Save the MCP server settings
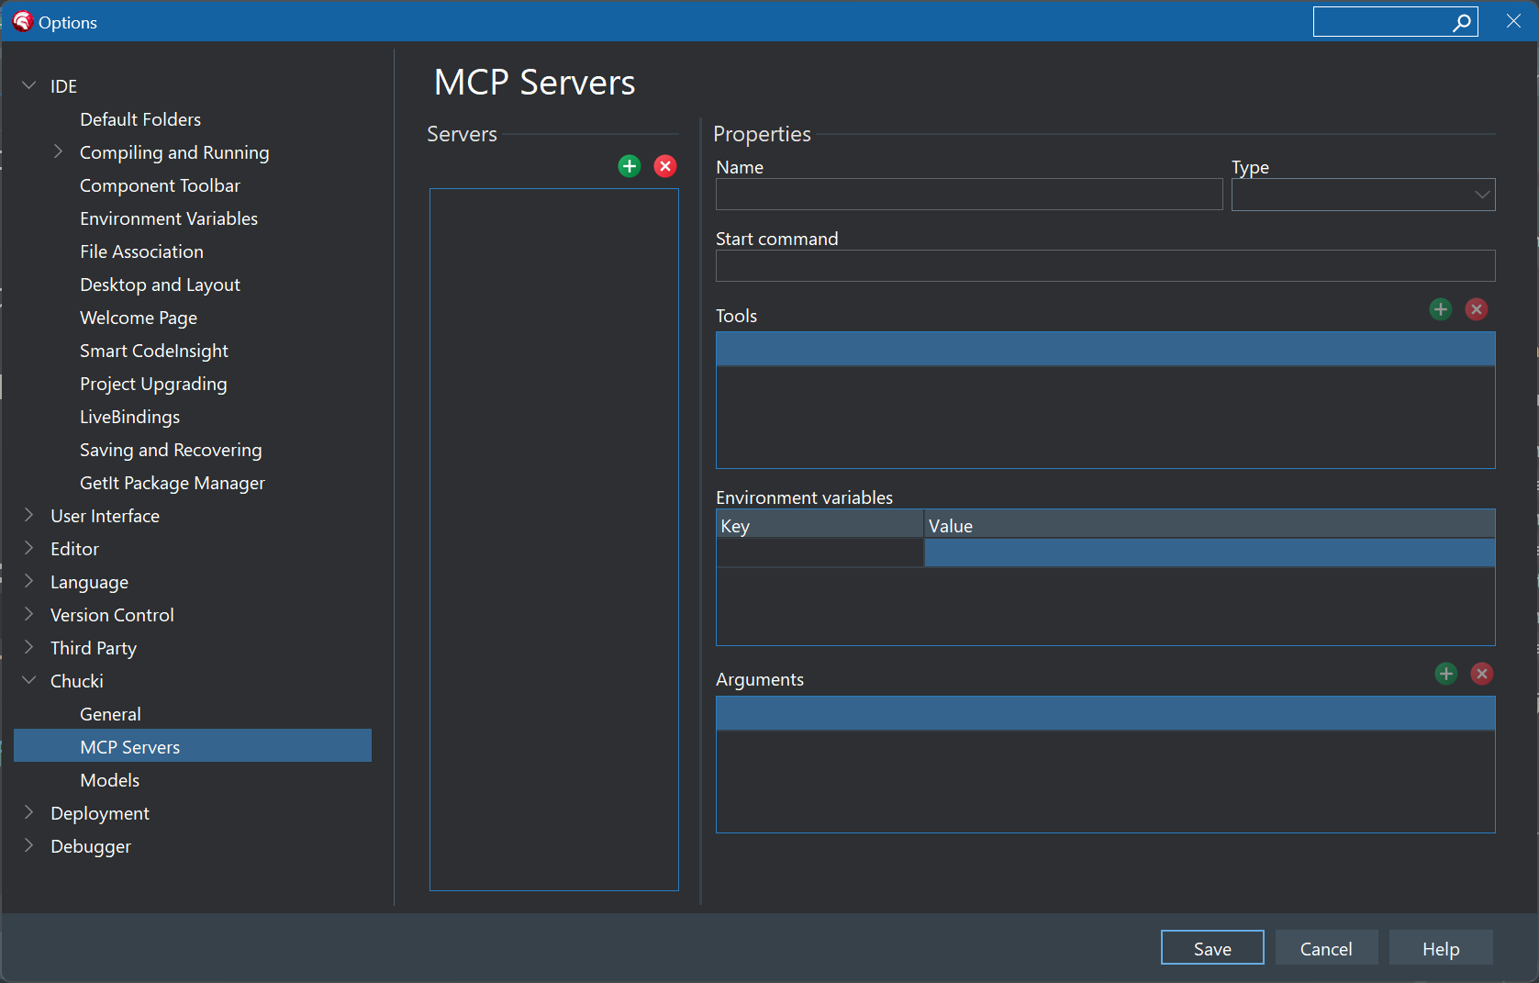 [x=1211, y=947]
